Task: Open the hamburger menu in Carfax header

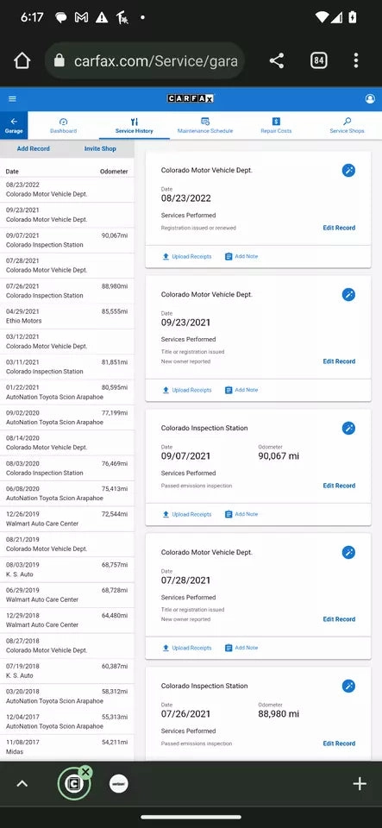Action: point(12,98)
